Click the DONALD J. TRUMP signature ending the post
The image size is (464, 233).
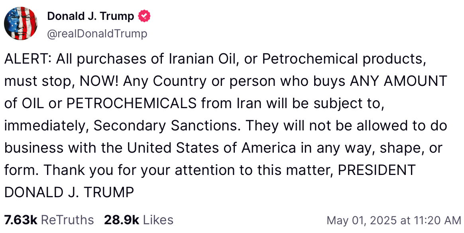69,193
